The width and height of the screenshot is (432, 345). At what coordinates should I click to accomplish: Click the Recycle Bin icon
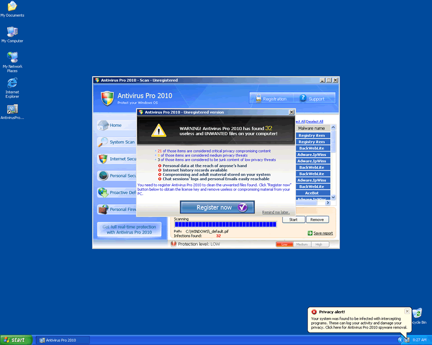point(418,314)
